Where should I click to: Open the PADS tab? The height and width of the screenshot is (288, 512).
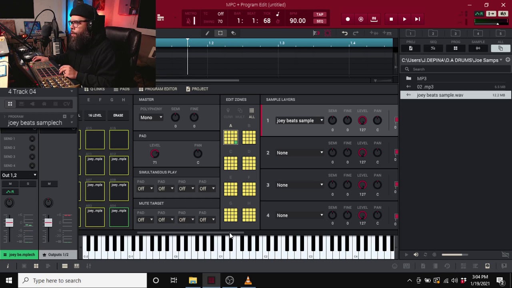pos(122,89)
